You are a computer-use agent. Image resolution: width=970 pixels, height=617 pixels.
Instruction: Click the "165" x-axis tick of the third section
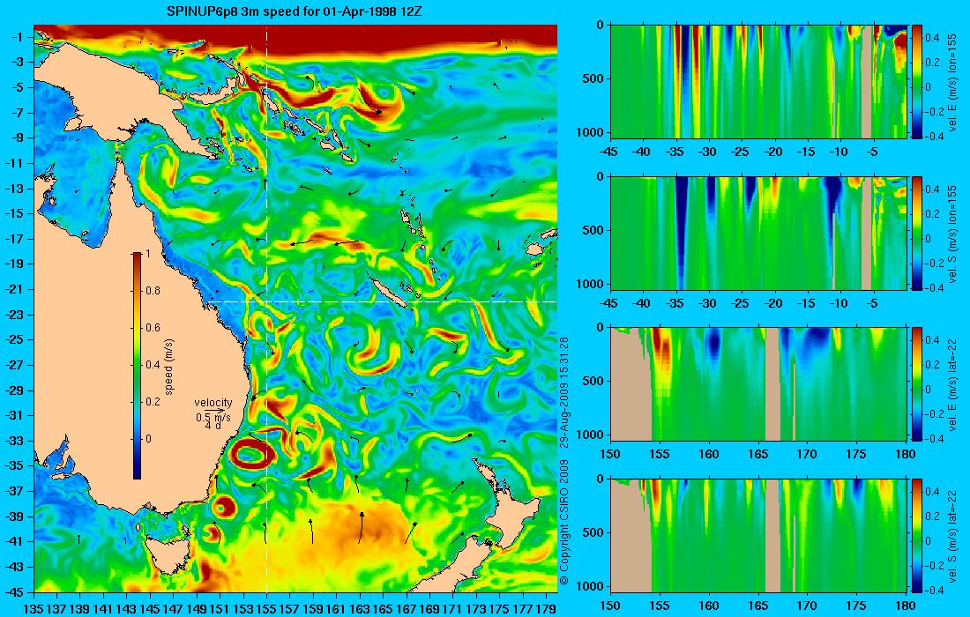757,455
